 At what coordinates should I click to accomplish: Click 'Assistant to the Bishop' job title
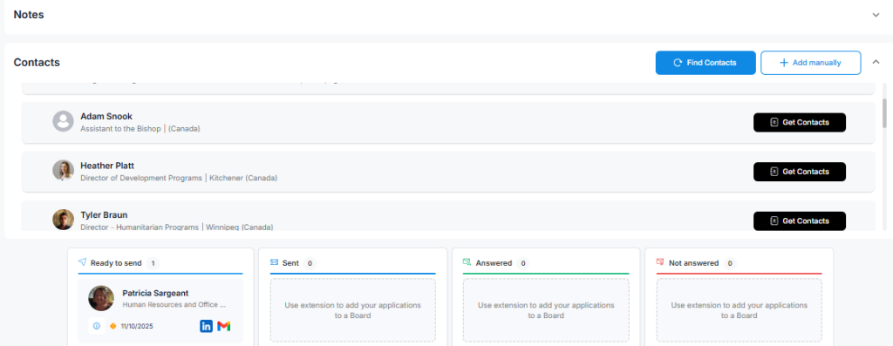coord(121,129)
